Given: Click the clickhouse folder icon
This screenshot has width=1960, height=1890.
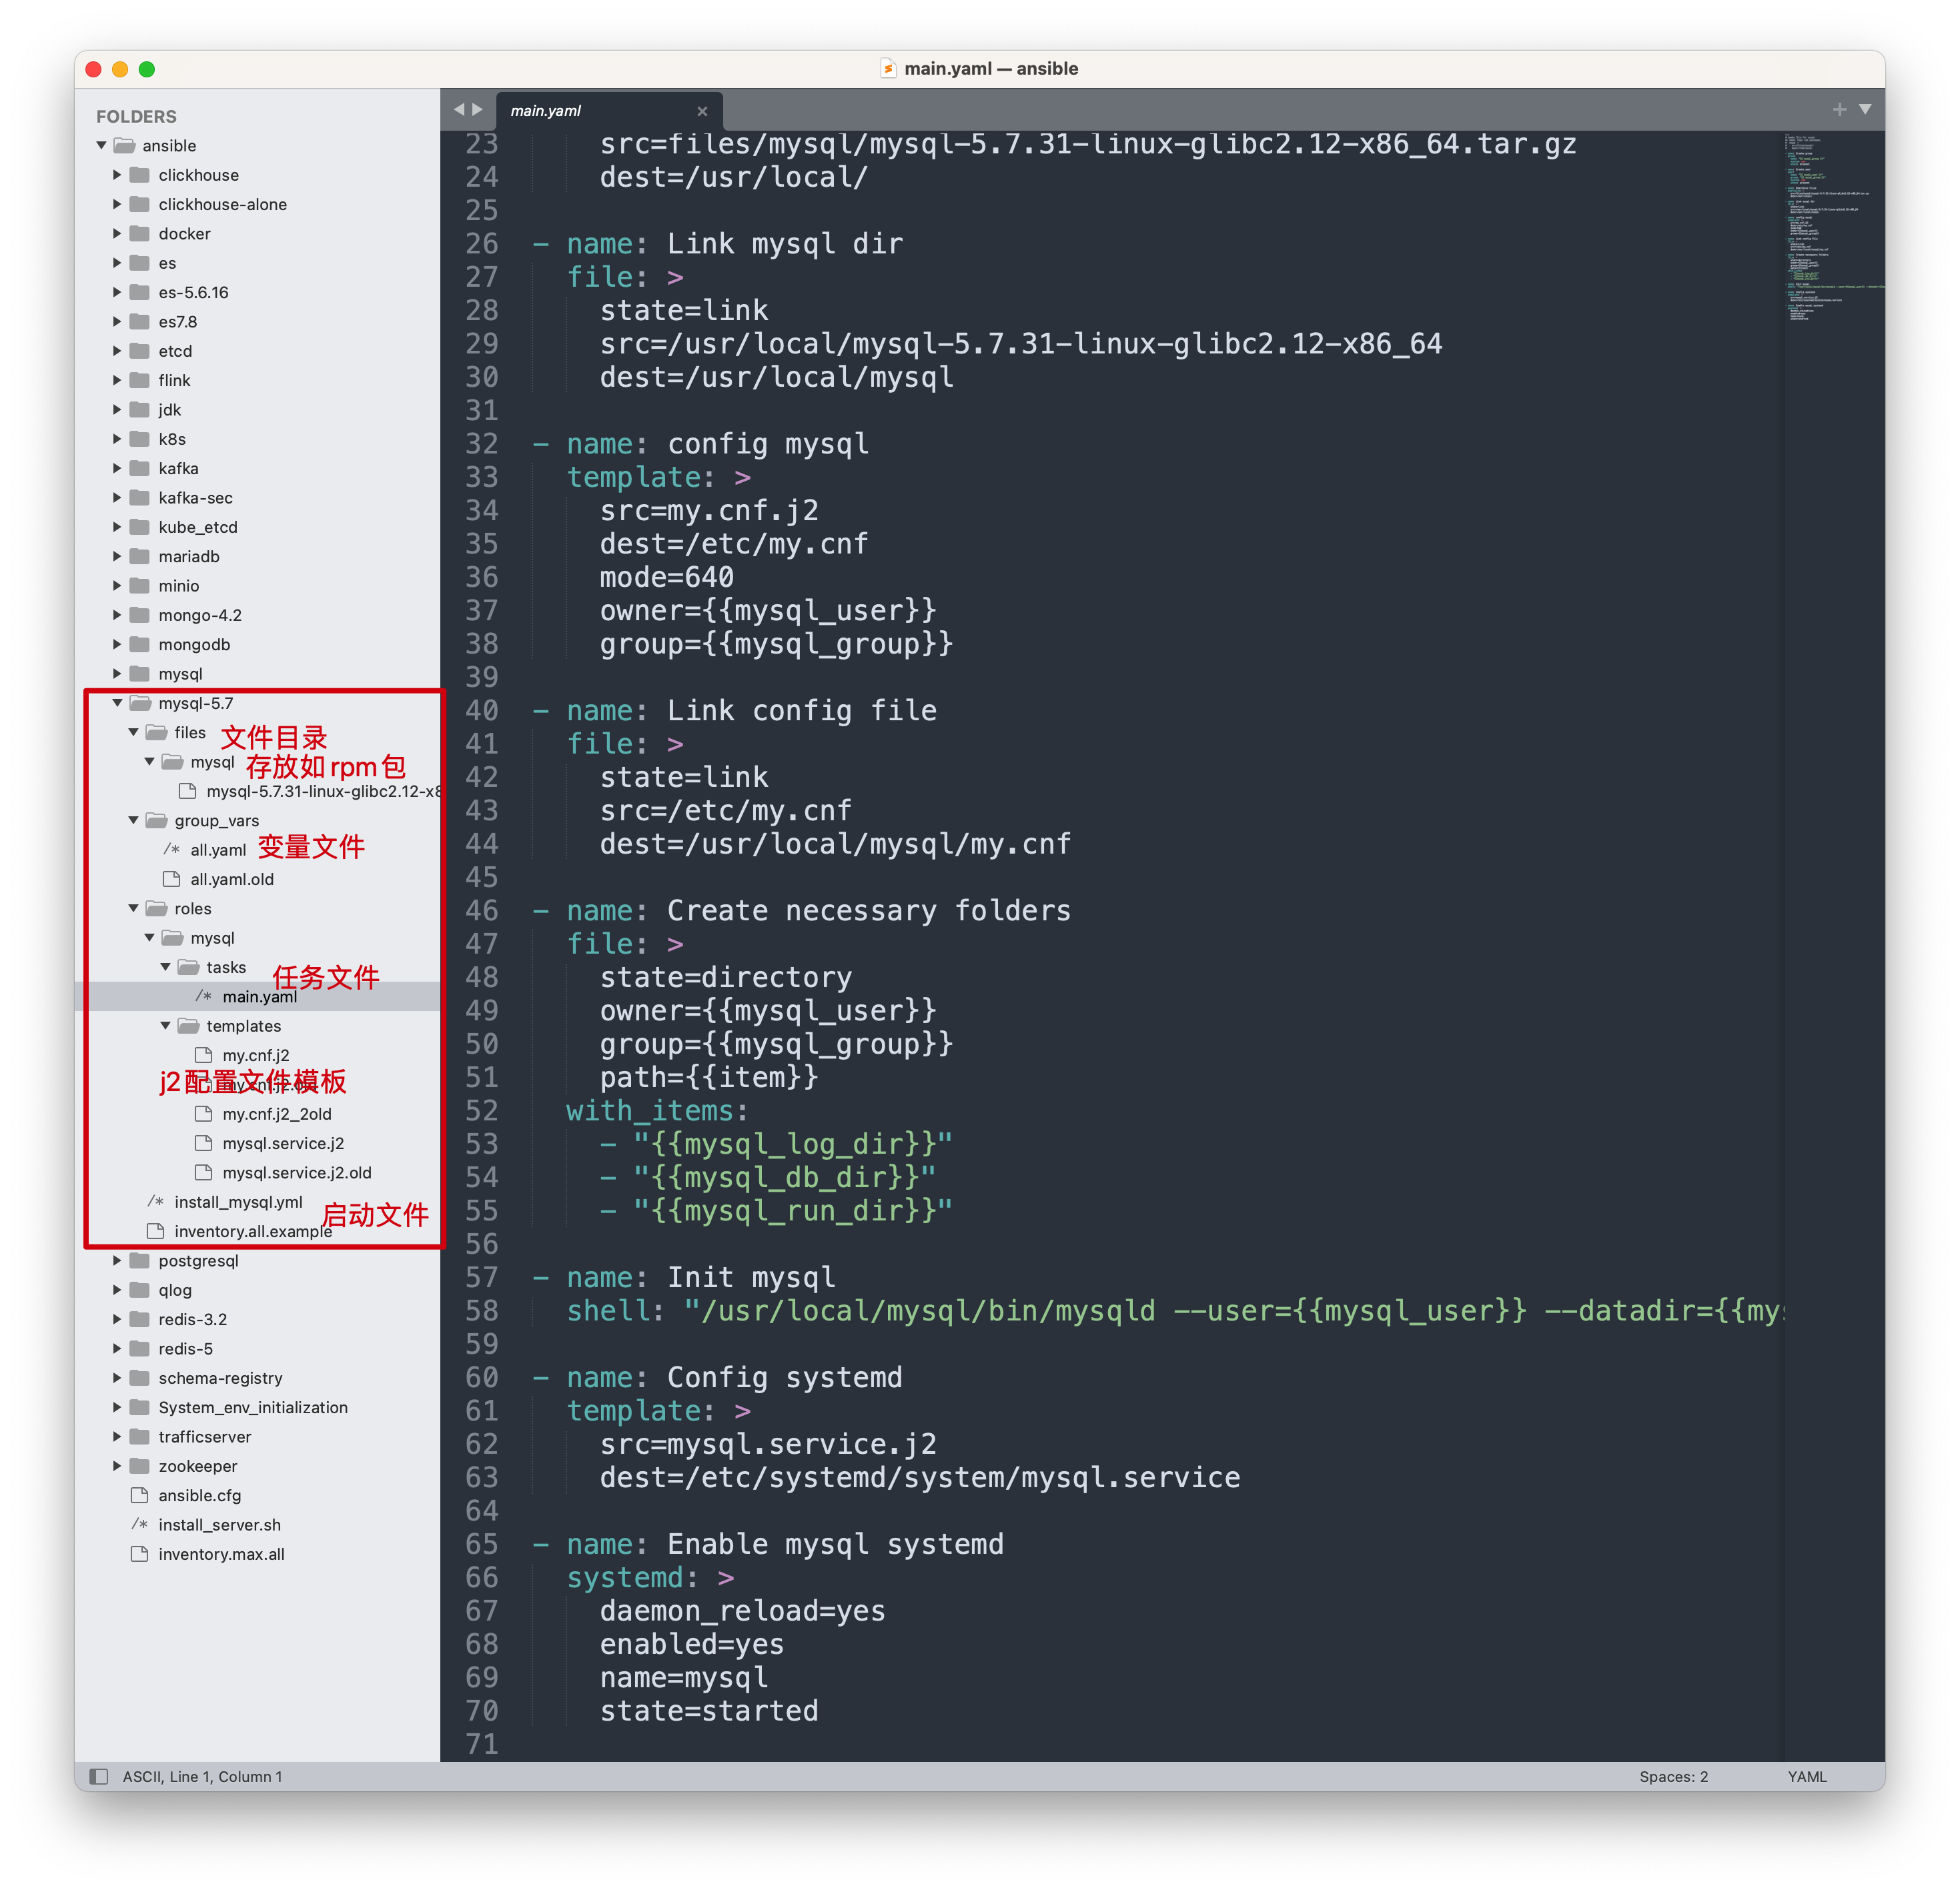Looking at the screenshot, I should click(x=140, y=175).
